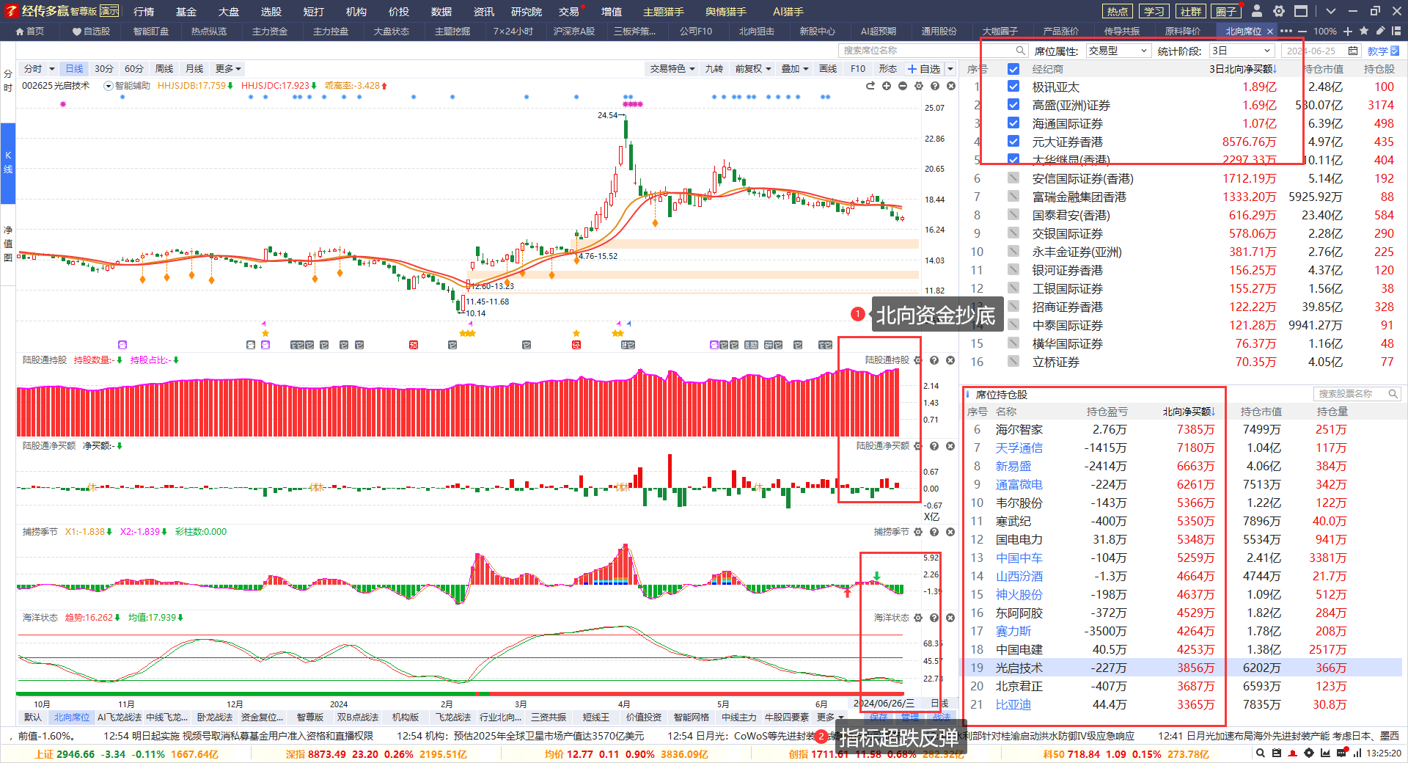Screen dimensions: 1408x763
Task: Open stock link 天孚通信
Action: coord(1019,448)
